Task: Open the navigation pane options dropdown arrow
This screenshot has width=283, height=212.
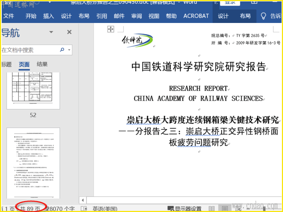Action: tap(51, 32)
